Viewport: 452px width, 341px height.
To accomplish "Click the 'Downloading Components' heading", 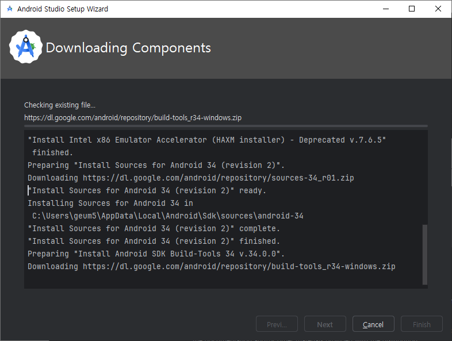I will point(128,48).
